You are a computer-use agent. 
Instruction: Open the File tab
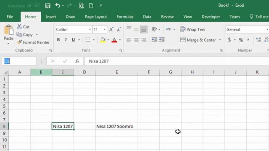coord(10,17)
